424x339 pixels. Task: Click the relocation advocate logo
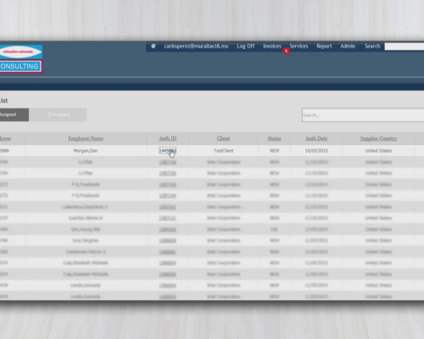coord(21,52)
